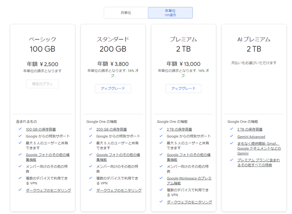Open the 200 GB の保存容量 link
This screenshot has height=214, width=292.
[111, 129]
